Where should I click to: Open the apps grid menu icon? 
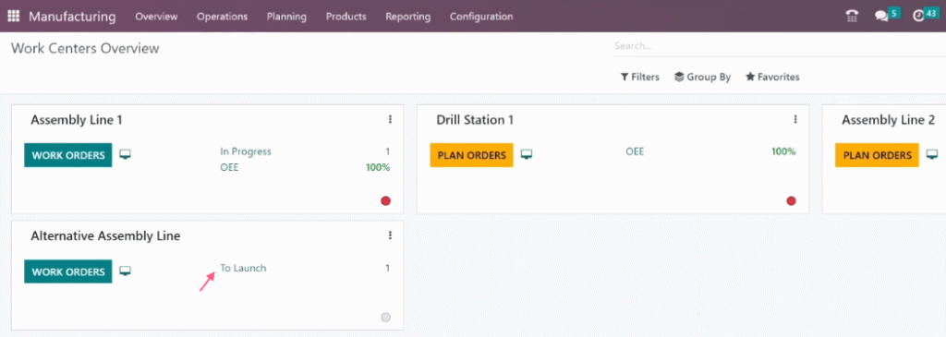[x=13, y=17]
